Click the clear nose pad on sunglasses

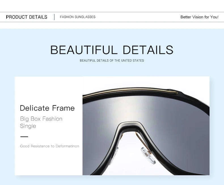[x=149, y=155]
